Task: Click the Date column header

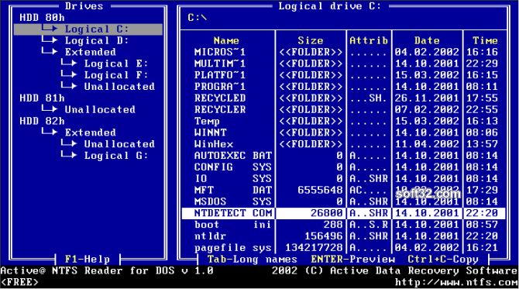Action: pos(427,41)
